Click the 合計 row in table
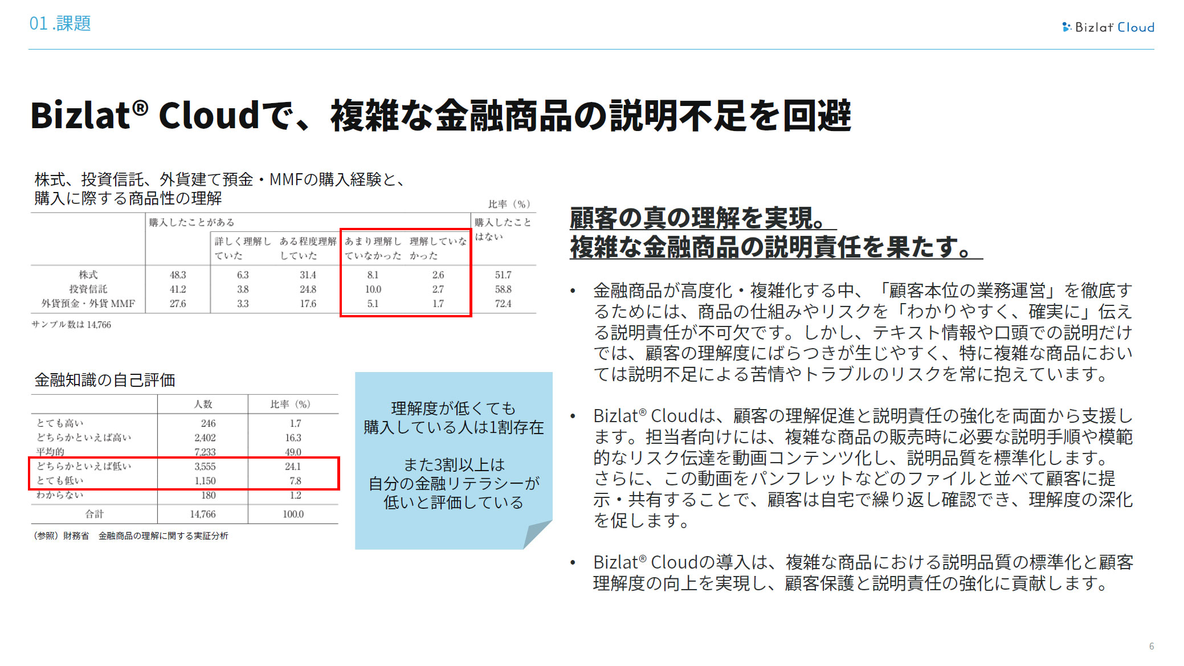The image size is (1184, 666). (95, 514)
